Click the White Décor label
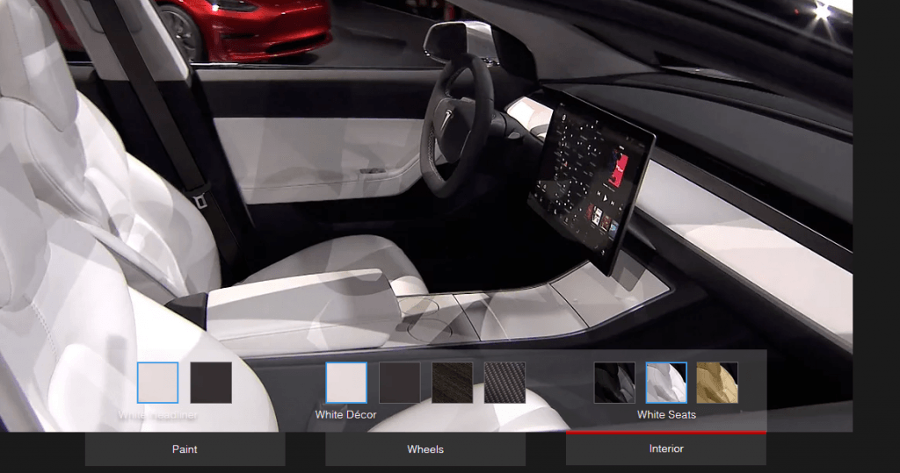 pyautogui.click(x=345, y=414)
